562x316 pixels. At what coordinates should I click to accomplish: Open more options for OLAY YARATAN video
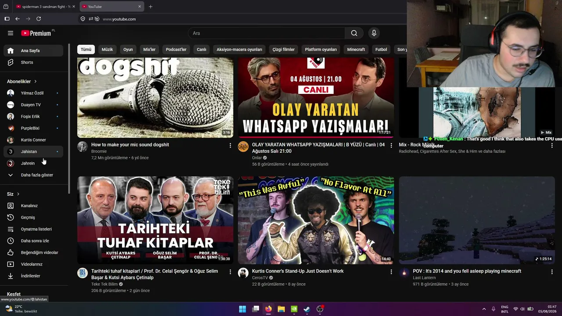point(391,145)
